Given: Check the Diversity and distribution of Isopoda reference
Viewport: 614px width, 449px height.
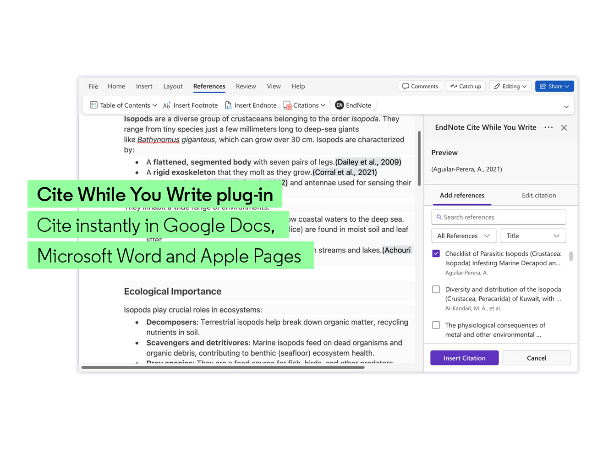Looking at the screenshot, I should click(x=436, y=289).
